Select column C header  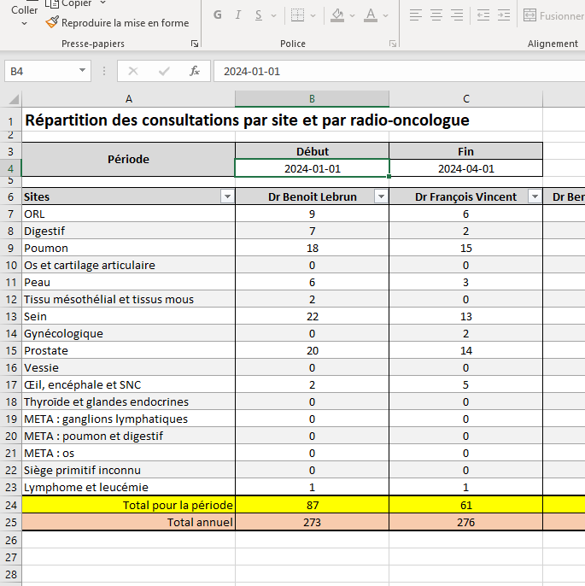(x=465, y=99)
